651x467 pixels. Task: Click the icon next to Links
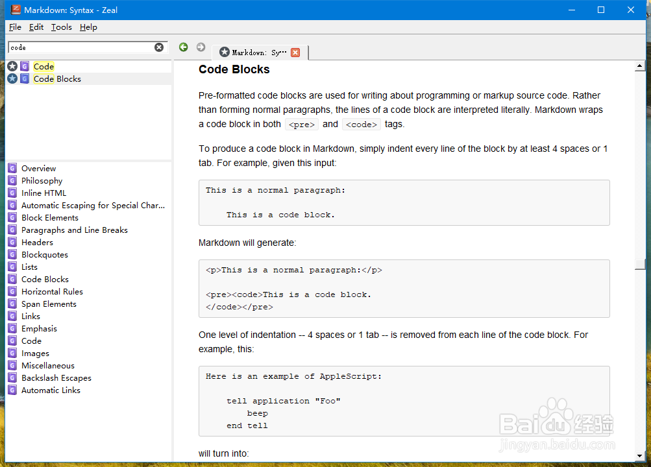pyautogui.click(x=12, y=316)
